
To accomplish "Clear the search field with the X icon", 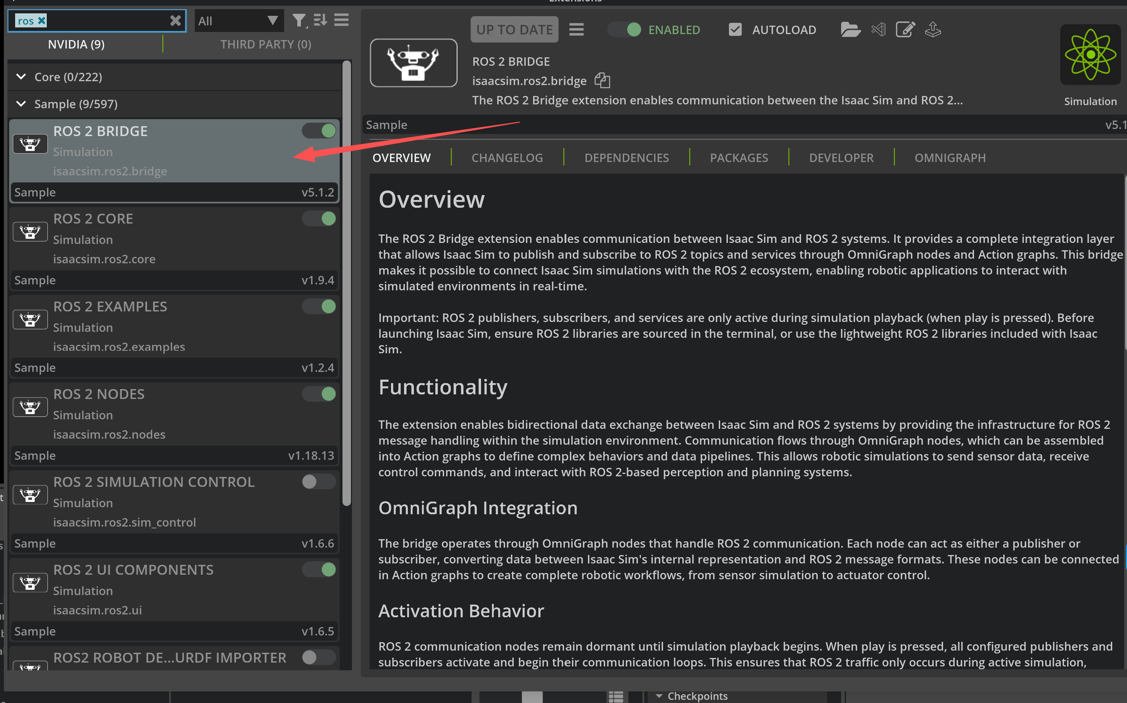I will point(175,20).
